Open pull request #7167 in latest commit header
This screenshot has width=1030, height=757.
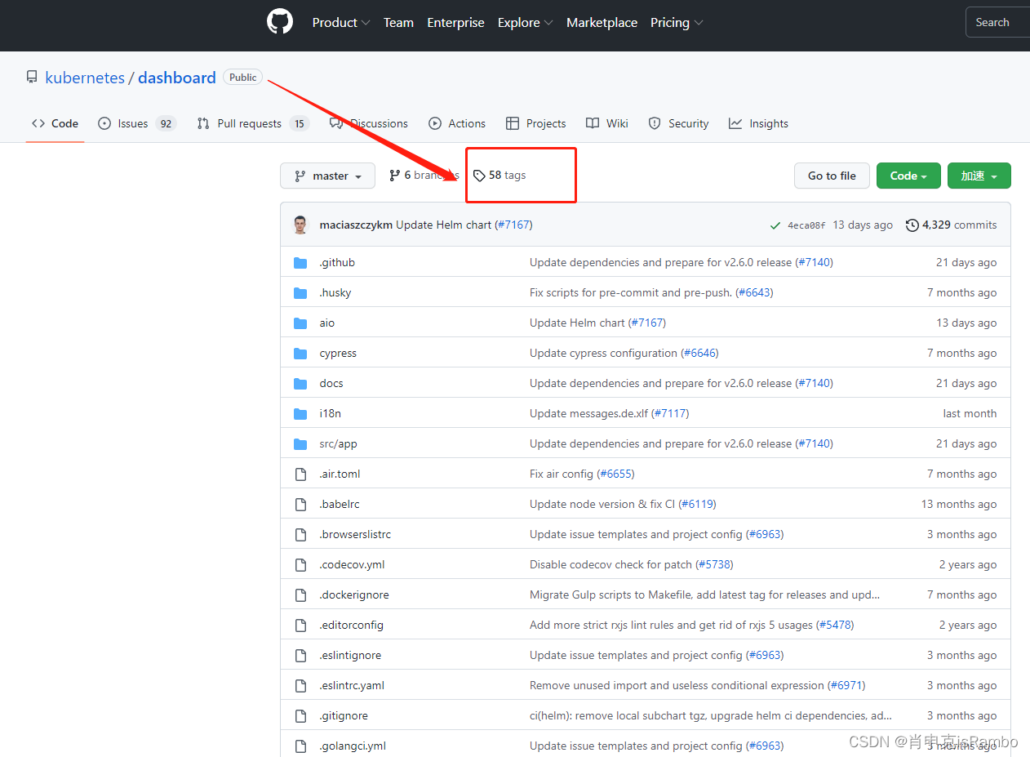[x=513, y=225]
